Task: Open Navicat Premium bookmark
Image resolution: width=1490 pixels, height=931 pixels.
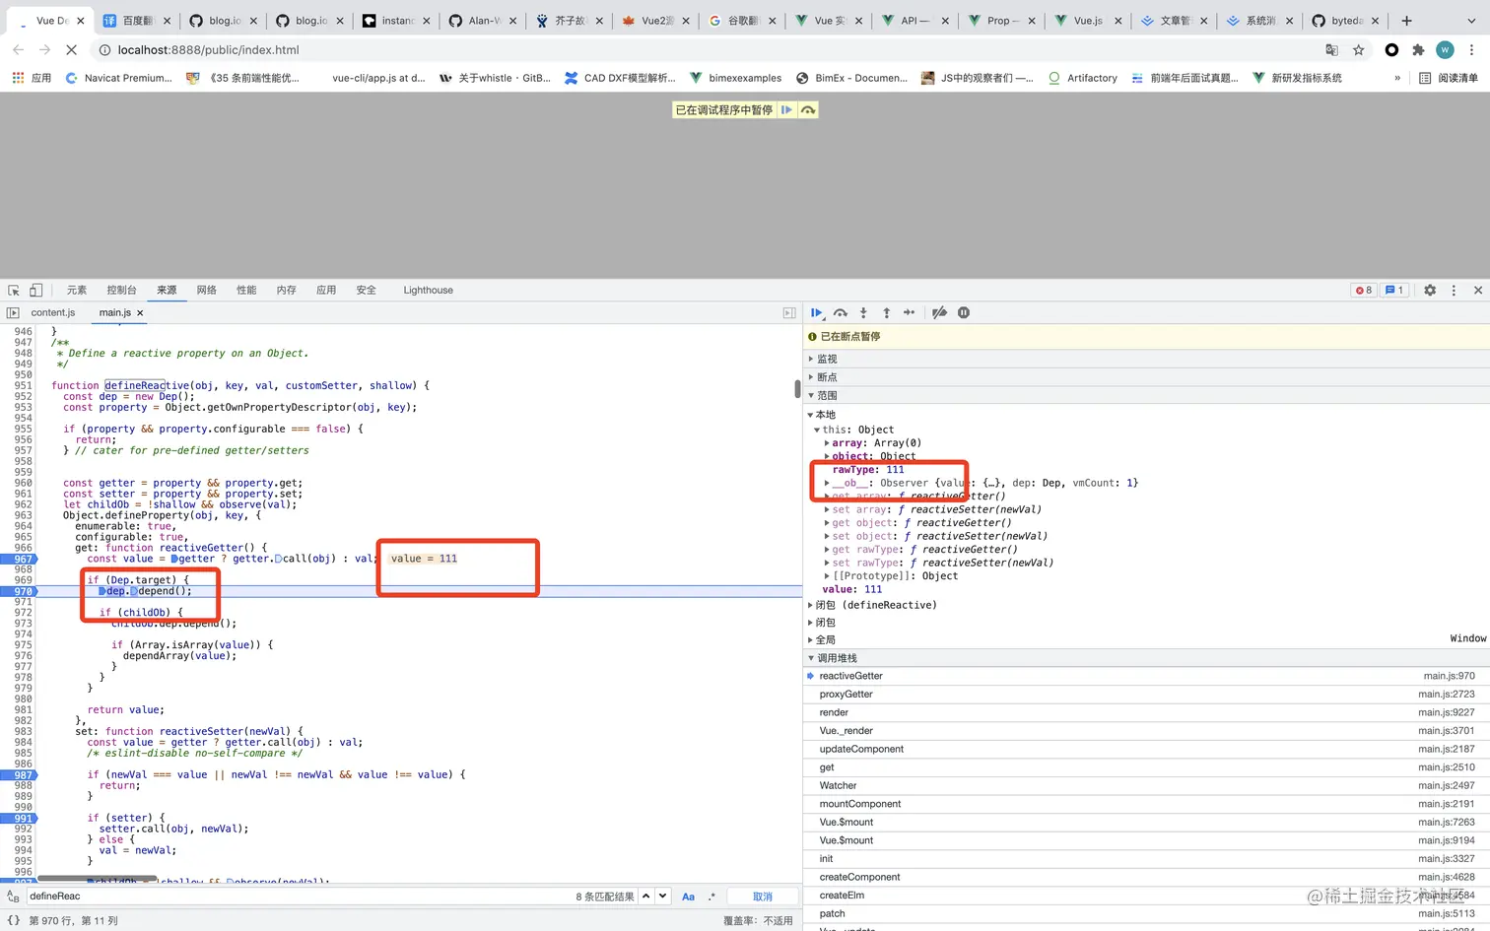Action: click(x=118, y=78)
